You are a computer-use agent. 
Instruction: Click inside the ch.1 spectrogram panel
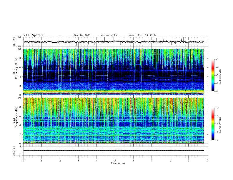pos(114,72)
